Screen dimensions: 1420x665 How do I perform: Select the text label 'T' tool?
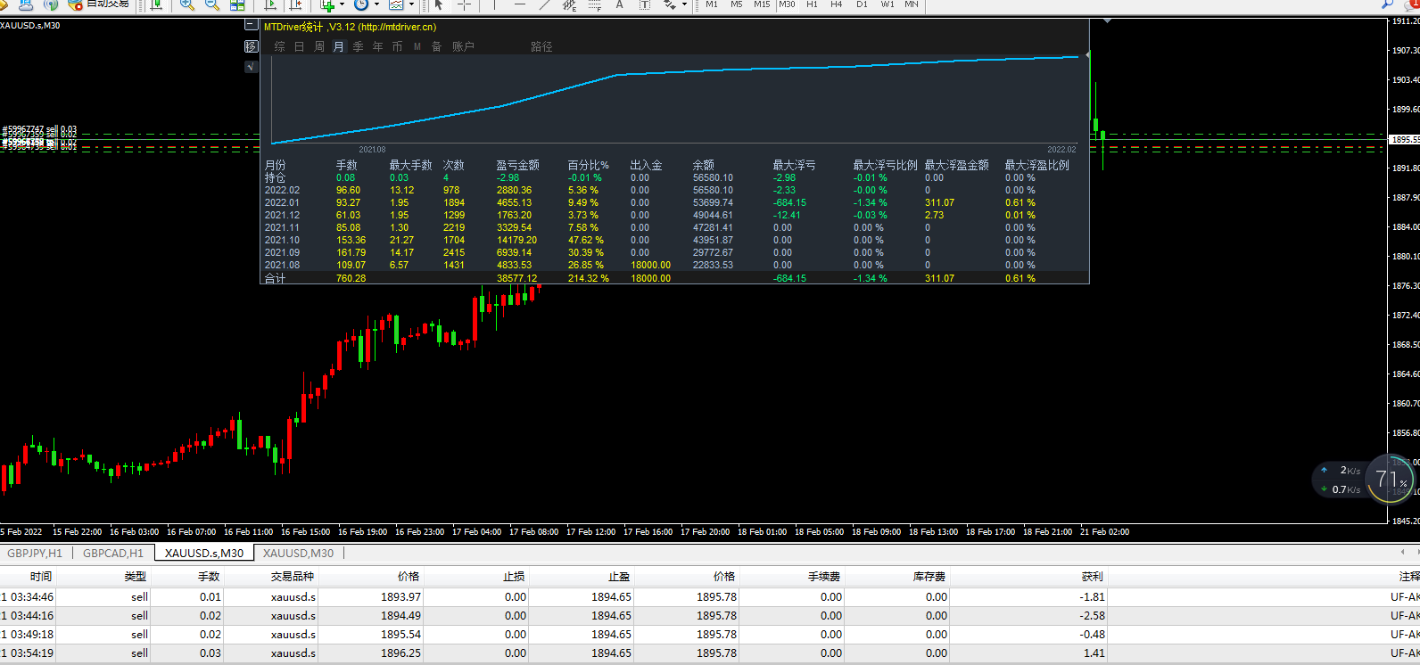(x=645, y=4)
